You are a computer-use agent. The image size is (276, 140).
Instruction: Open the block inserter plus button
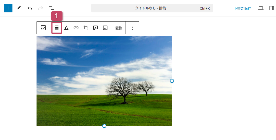click(8, 8)
